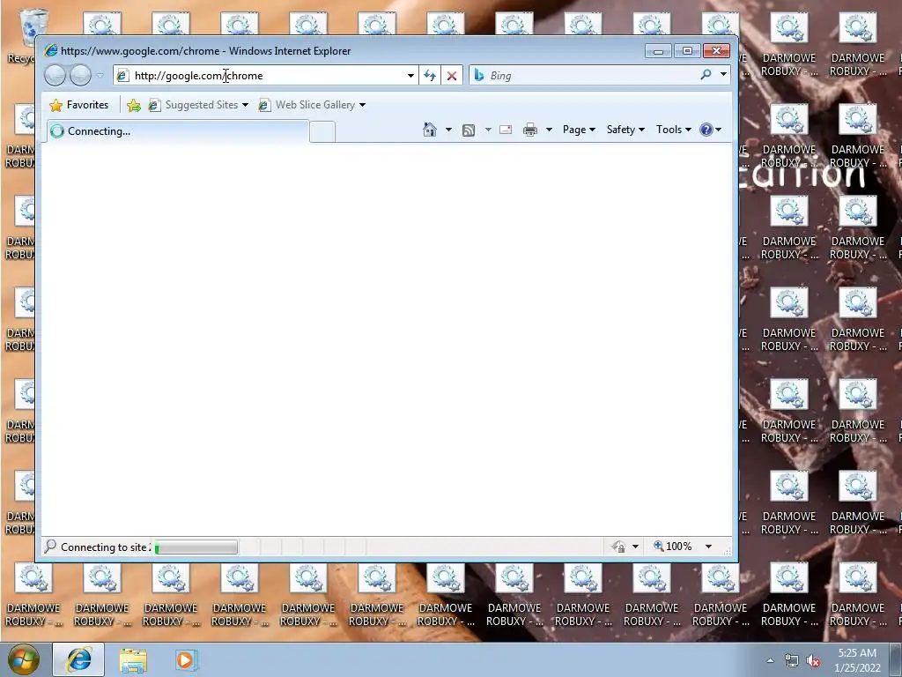The height and width of the screenshot is (677, 902).
Task: Click the Forward navigation button
Action: click(x=80, y=76)
